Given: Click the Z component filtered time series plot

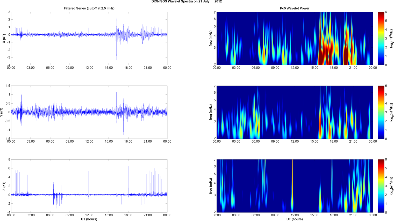Looking at the screenshot, I should pyautogui.click(x=89, y=186).
